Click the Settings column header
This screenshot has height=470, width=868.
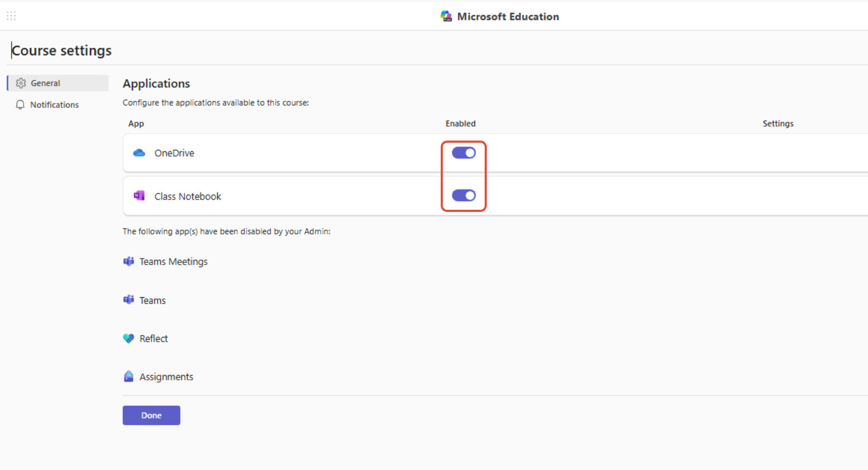778,123
